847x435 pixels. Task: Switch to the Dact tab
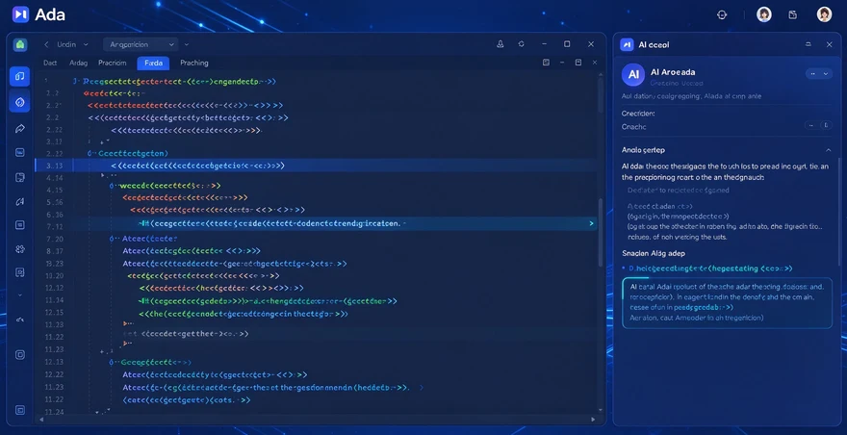pyautogui.click(x=50, y=63)
